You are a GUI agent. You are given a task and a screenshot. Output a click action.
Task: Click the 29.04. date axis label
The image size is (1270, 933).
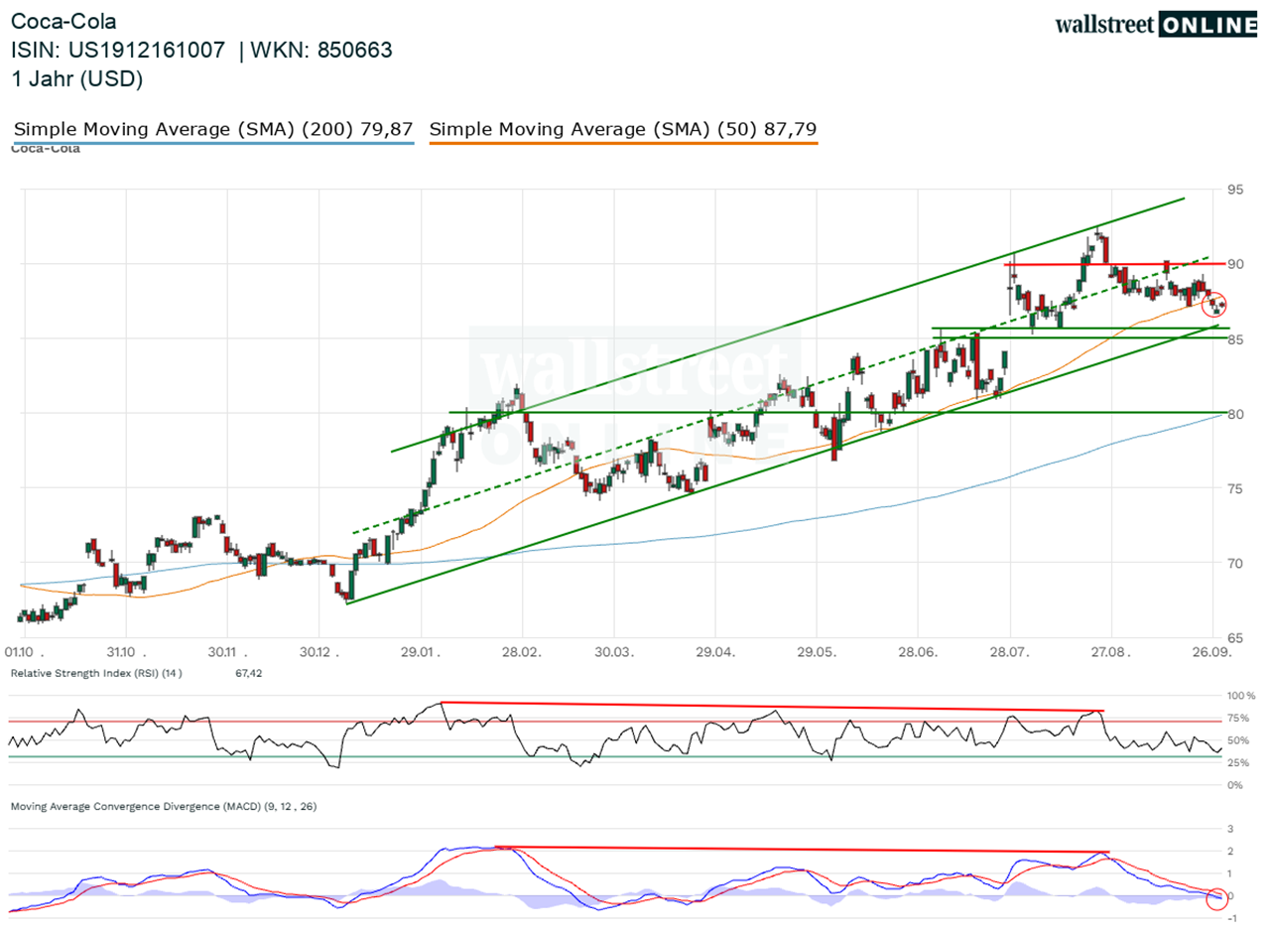click(x=716, y=652)
